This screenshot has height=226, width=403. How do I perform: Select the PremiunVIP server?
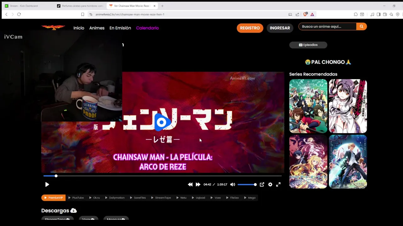coord(53,198)
